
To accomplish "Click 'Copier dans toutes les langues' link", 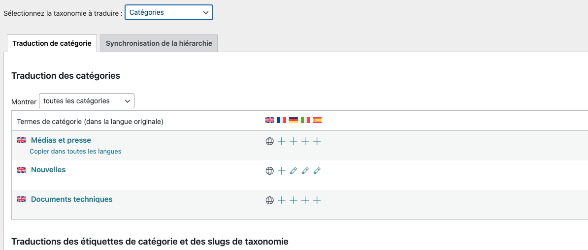I will (x=75, y=152).
